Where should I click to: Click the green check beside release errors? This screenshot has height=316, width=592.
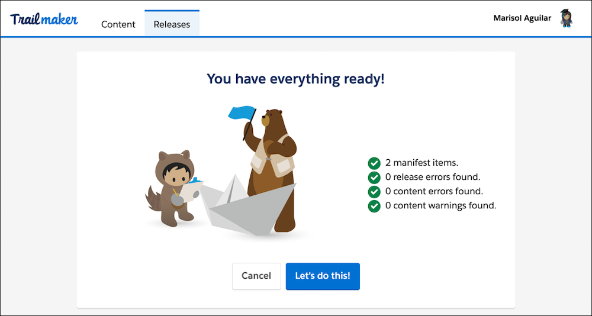coord(374,178)
